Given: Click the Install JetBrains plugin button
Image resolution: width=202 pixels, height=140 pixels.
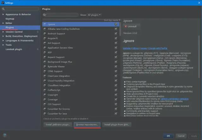Looking at the screenshot, I should tap(58, 125).
